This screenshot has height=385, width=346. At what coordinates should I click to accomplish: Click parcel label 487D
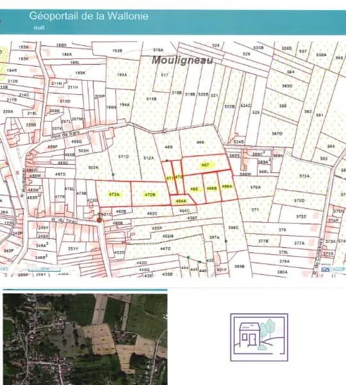click(60, 174)
